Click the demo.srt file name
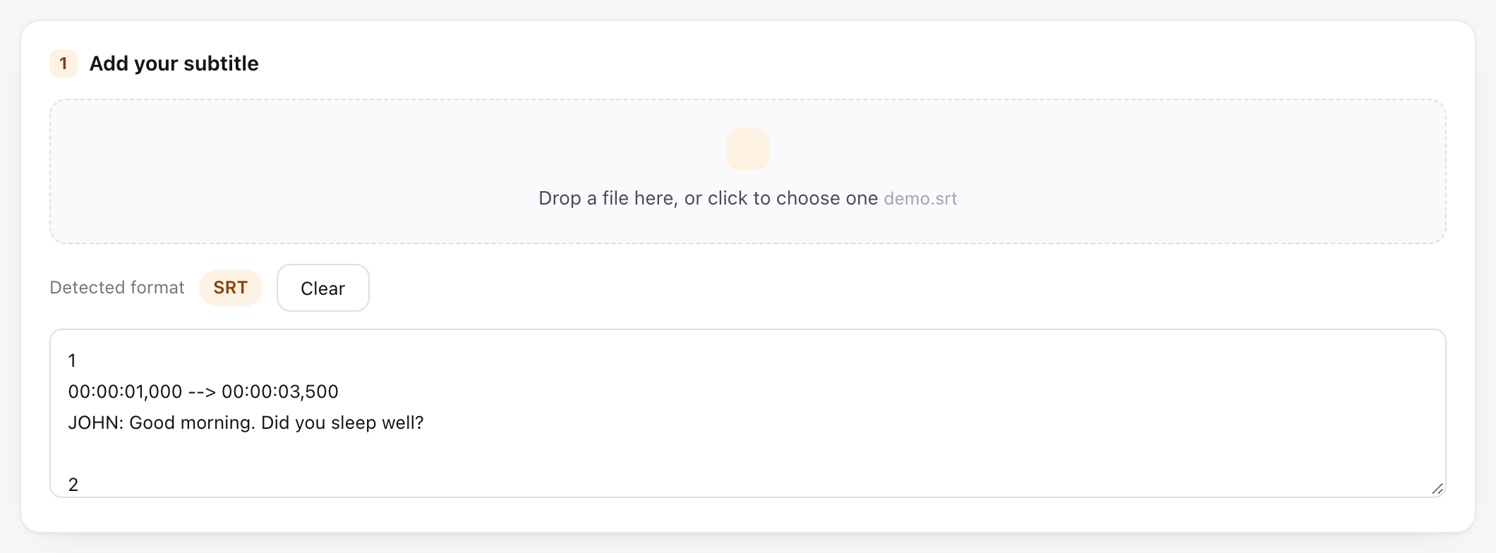Viewport: 1496px width, 553px height. tap(920, 198)
